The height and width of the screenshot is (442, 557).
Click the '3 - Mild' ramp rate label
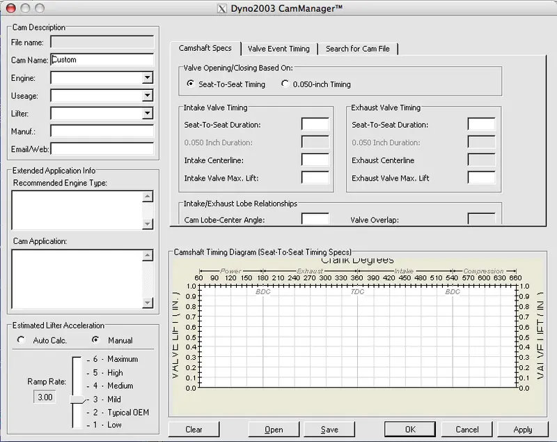(107, 399)
